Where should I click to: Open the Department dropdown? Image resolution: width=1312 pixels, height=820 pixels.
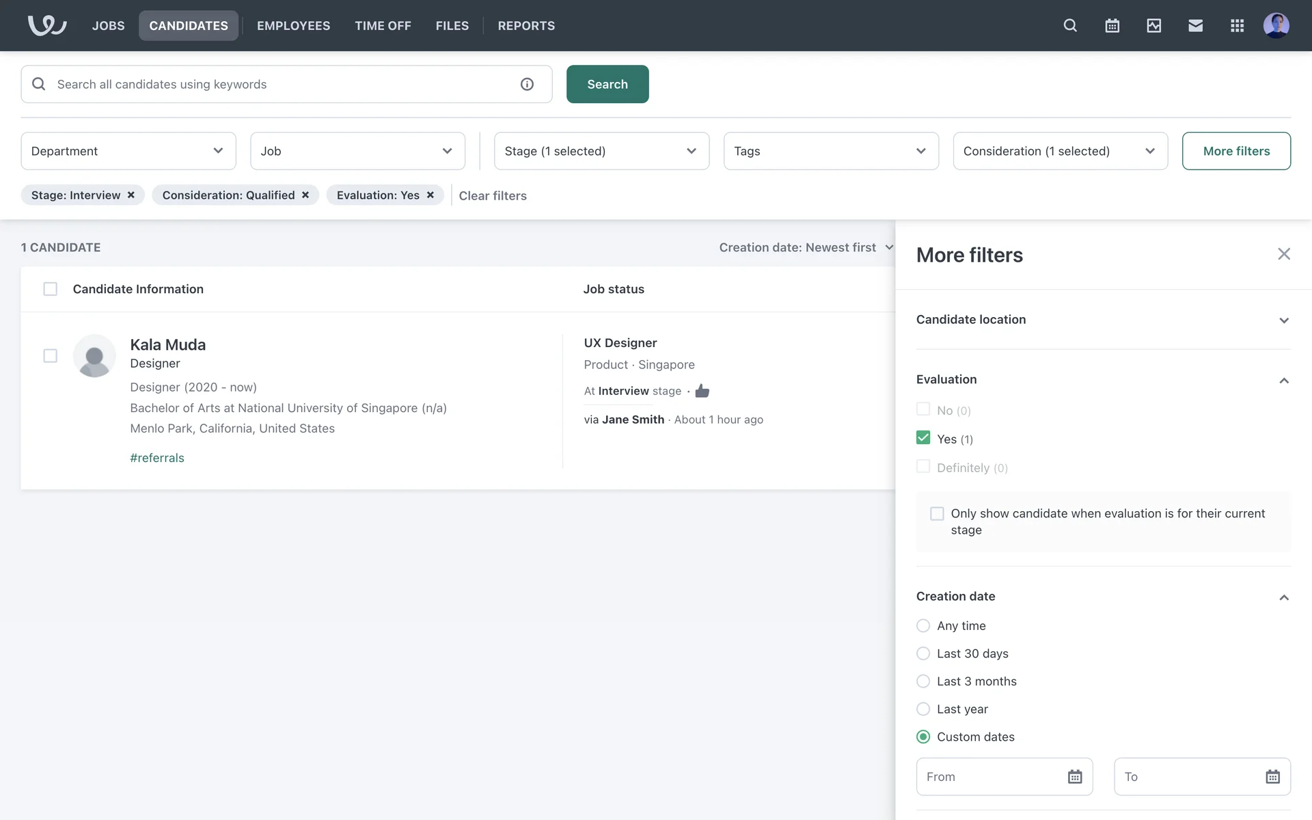point(128,151)
